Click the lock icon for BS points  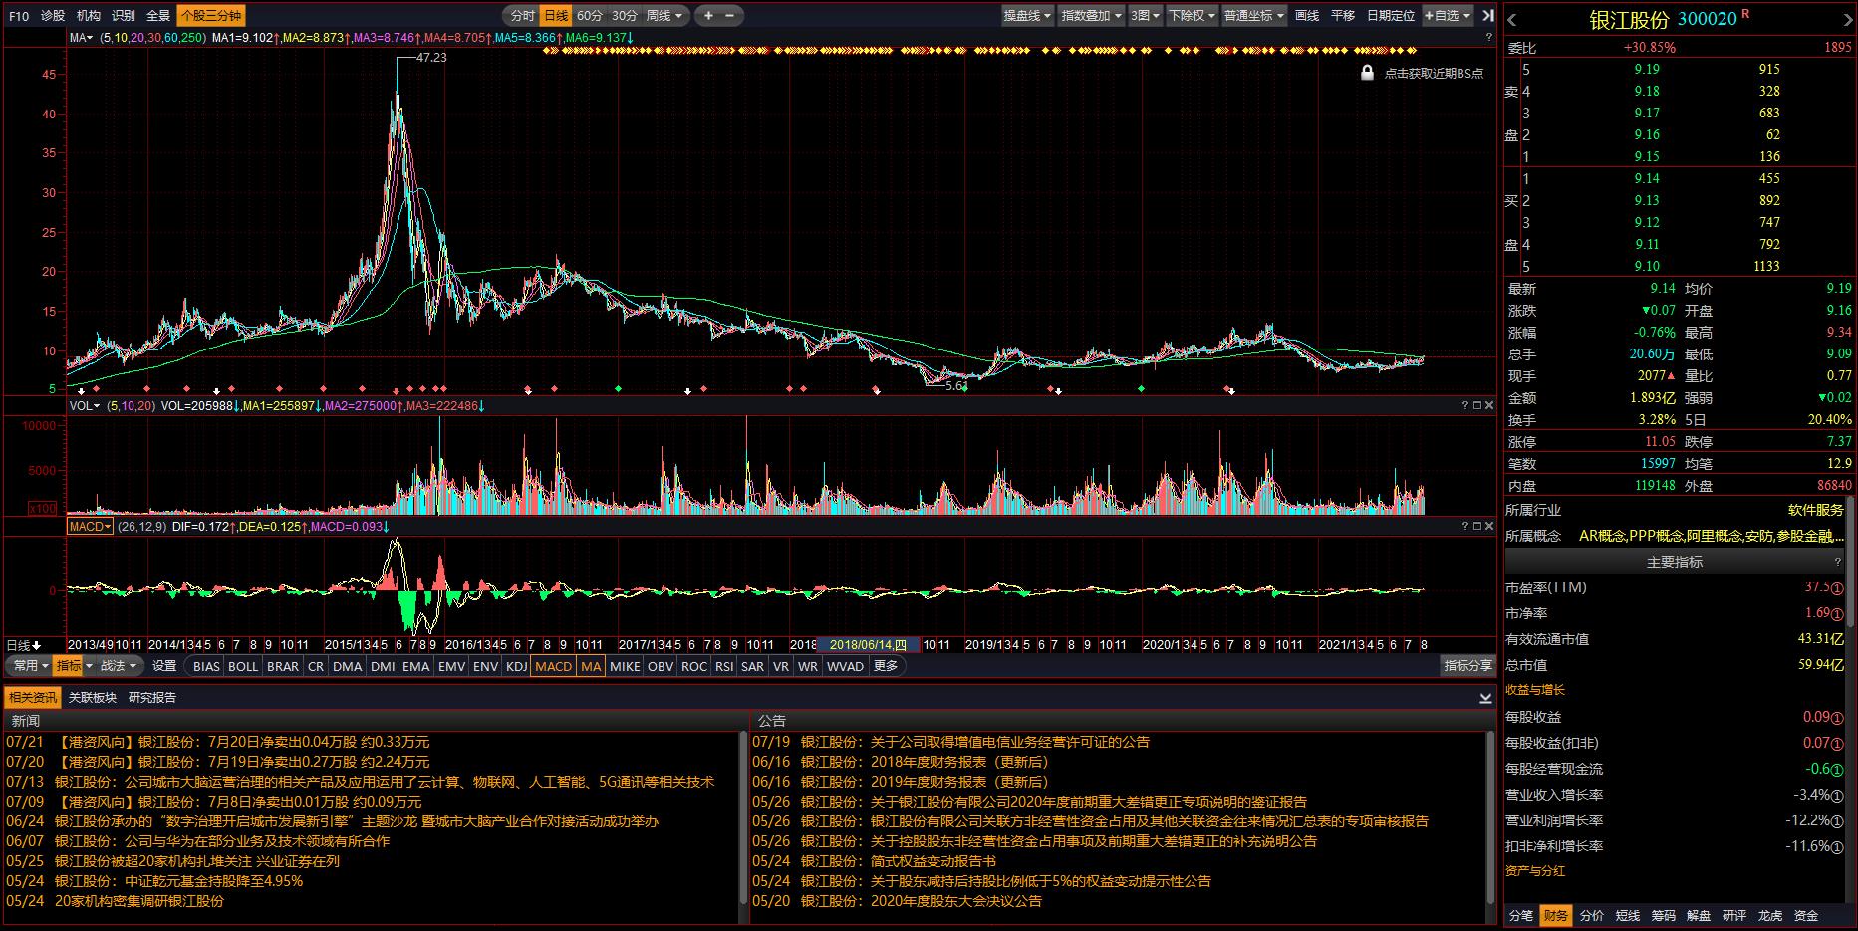coord(1368,73)
